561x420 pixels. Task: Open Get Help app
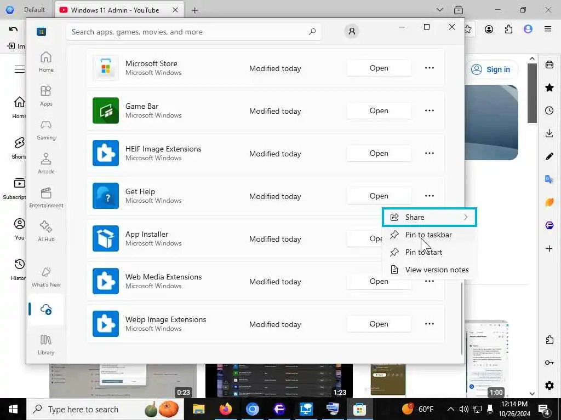pyautogui.click(x=379, y=196)
